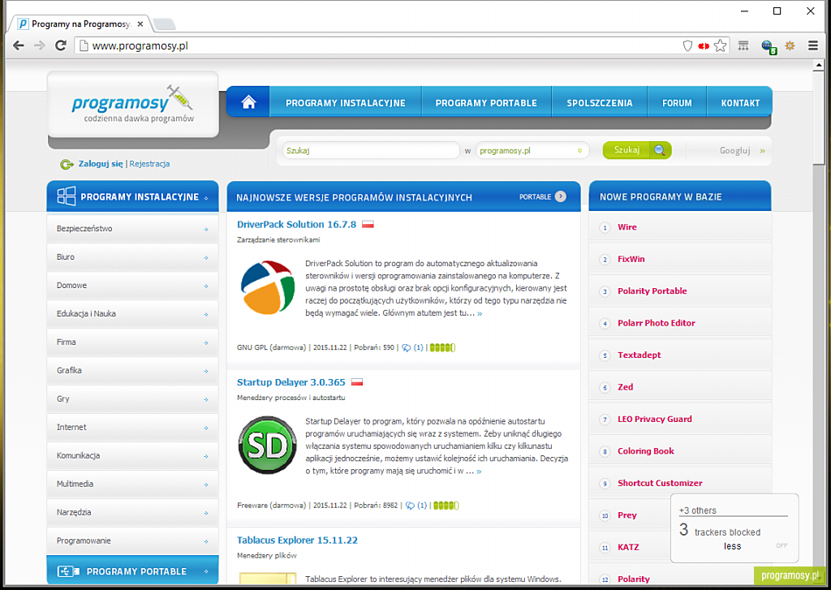
Task: Open Startup Delayer 3.0.365 title link
Action: tap(291, 382)
